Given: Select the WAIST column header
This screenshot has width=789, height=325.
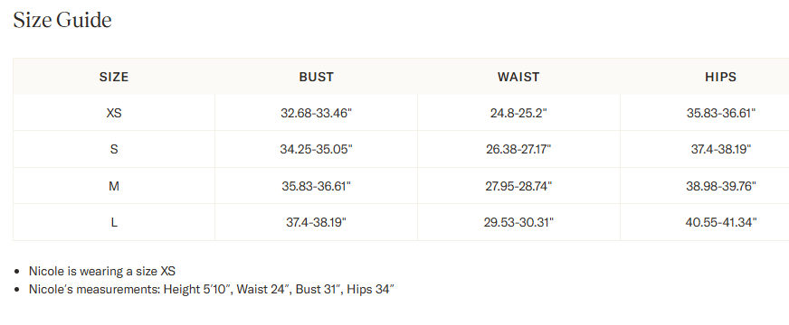Looking at the screenshot, I should [x=518, y=77].
